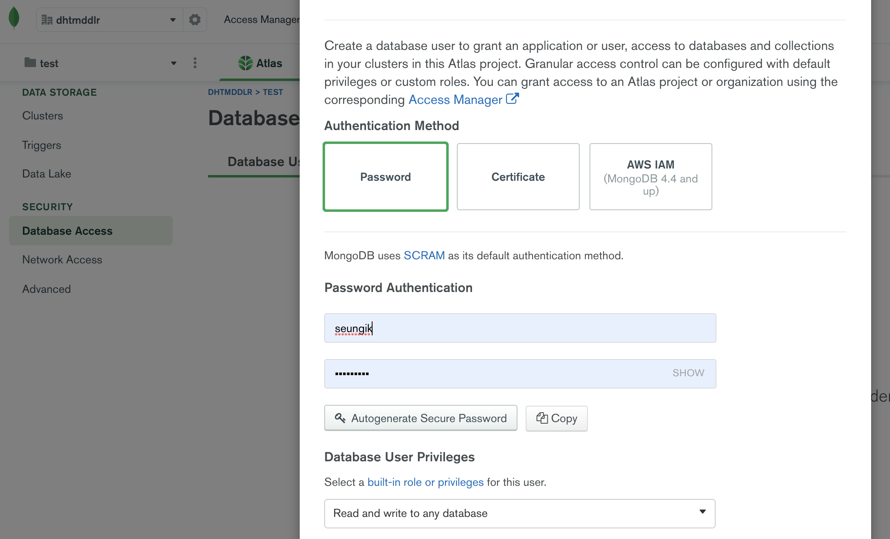The image size is (890, 539).
Task: Open Clusters in the sidebar
Action: 43,116
